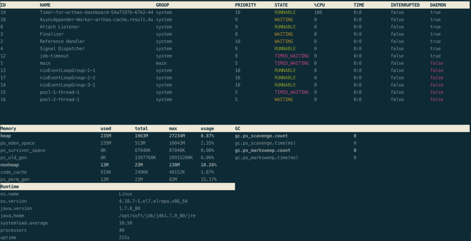This screenshot has width=471, height=241.
Task: Click 'gc.ps_marksweep.count' label
Action: pyautogui.click(x=263, y=150)
